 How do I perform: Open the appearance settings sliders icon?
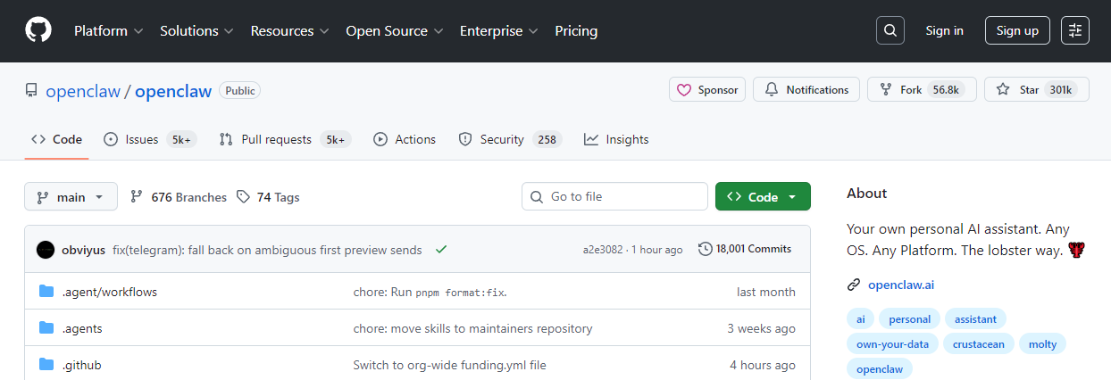[1075, 30]
